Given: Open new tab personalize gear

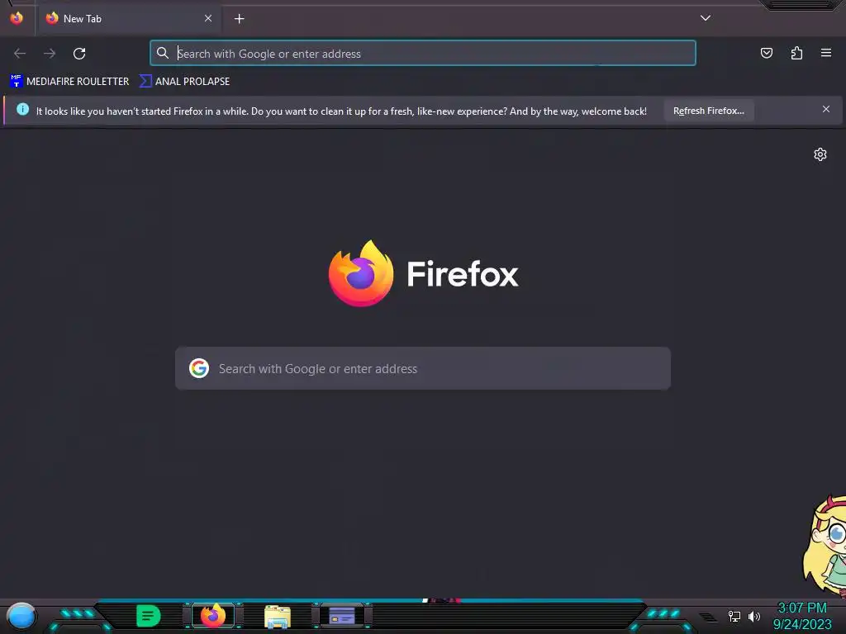Looking at the screenshot, I should coord(820,154).
